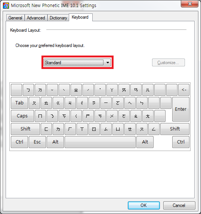Click the ㄎ key
This screenshot has width=201, height=214.
[x=64, y=116]
